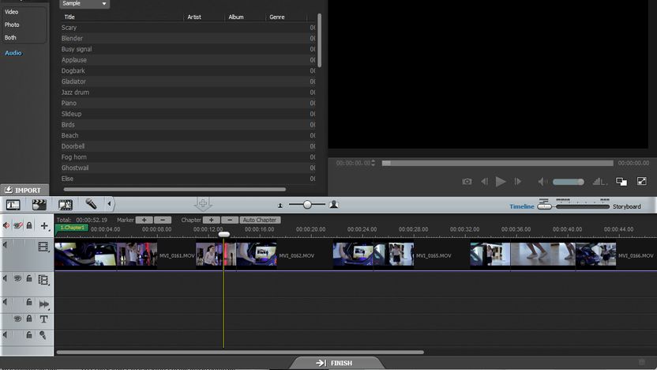
Task: Click the insert-to-timeline down arrow icon
Action: click(x=203, y=204)
